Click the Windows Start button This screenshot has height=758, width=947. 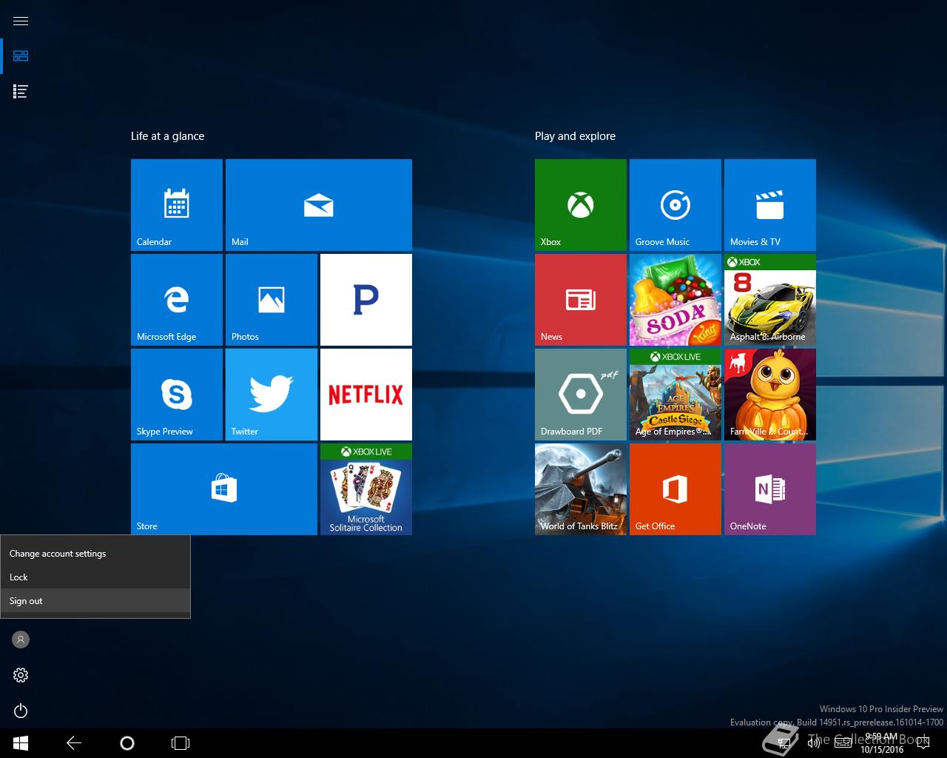[x=21, y=743]
